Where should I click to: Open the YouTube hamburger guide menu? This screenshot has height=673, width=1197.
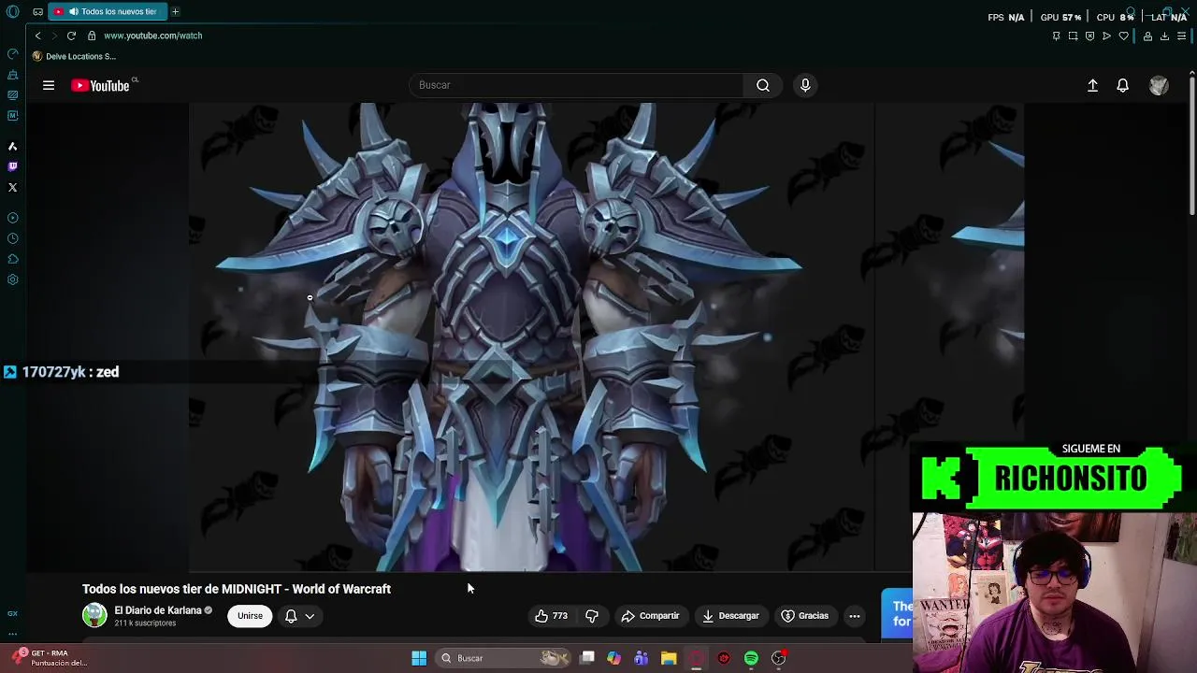pyautogui.click(x=49, y=85)
